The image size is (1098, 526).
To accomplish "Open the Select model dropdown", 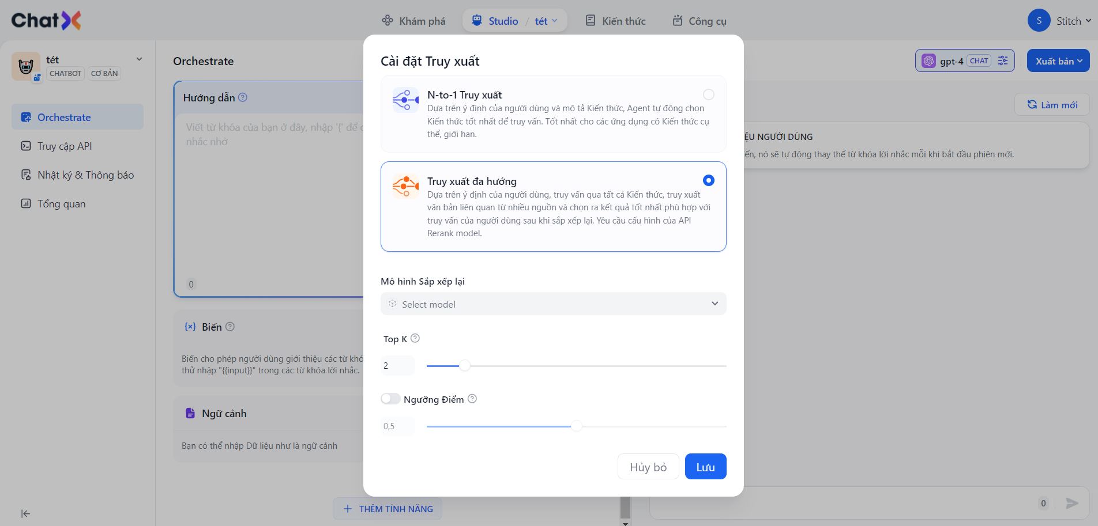I will tap(553, 304).
